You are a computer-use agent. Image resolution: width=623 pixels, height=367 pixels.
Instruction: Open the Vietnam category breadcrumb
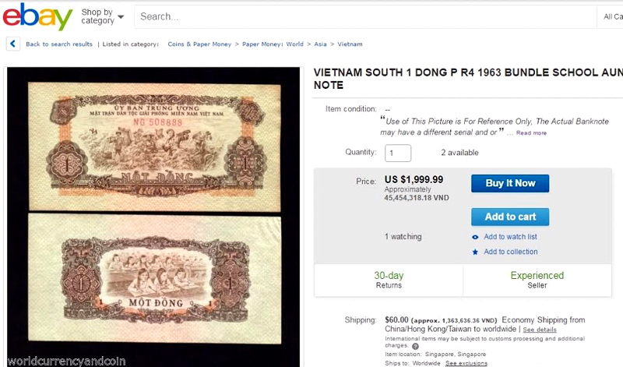[350, 44]
